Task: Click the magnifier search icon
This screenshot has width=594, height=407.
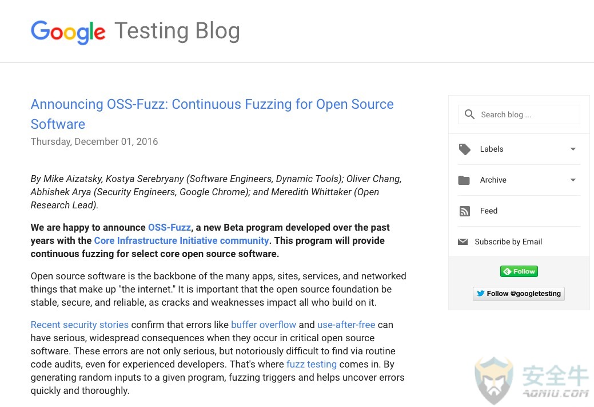Action: tap(469, 114)
